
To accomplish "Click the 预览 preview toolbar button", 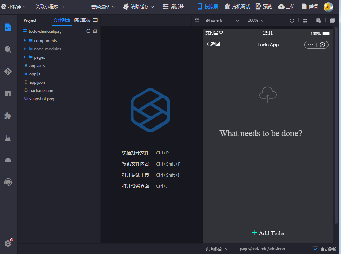I will coord(264,7).
